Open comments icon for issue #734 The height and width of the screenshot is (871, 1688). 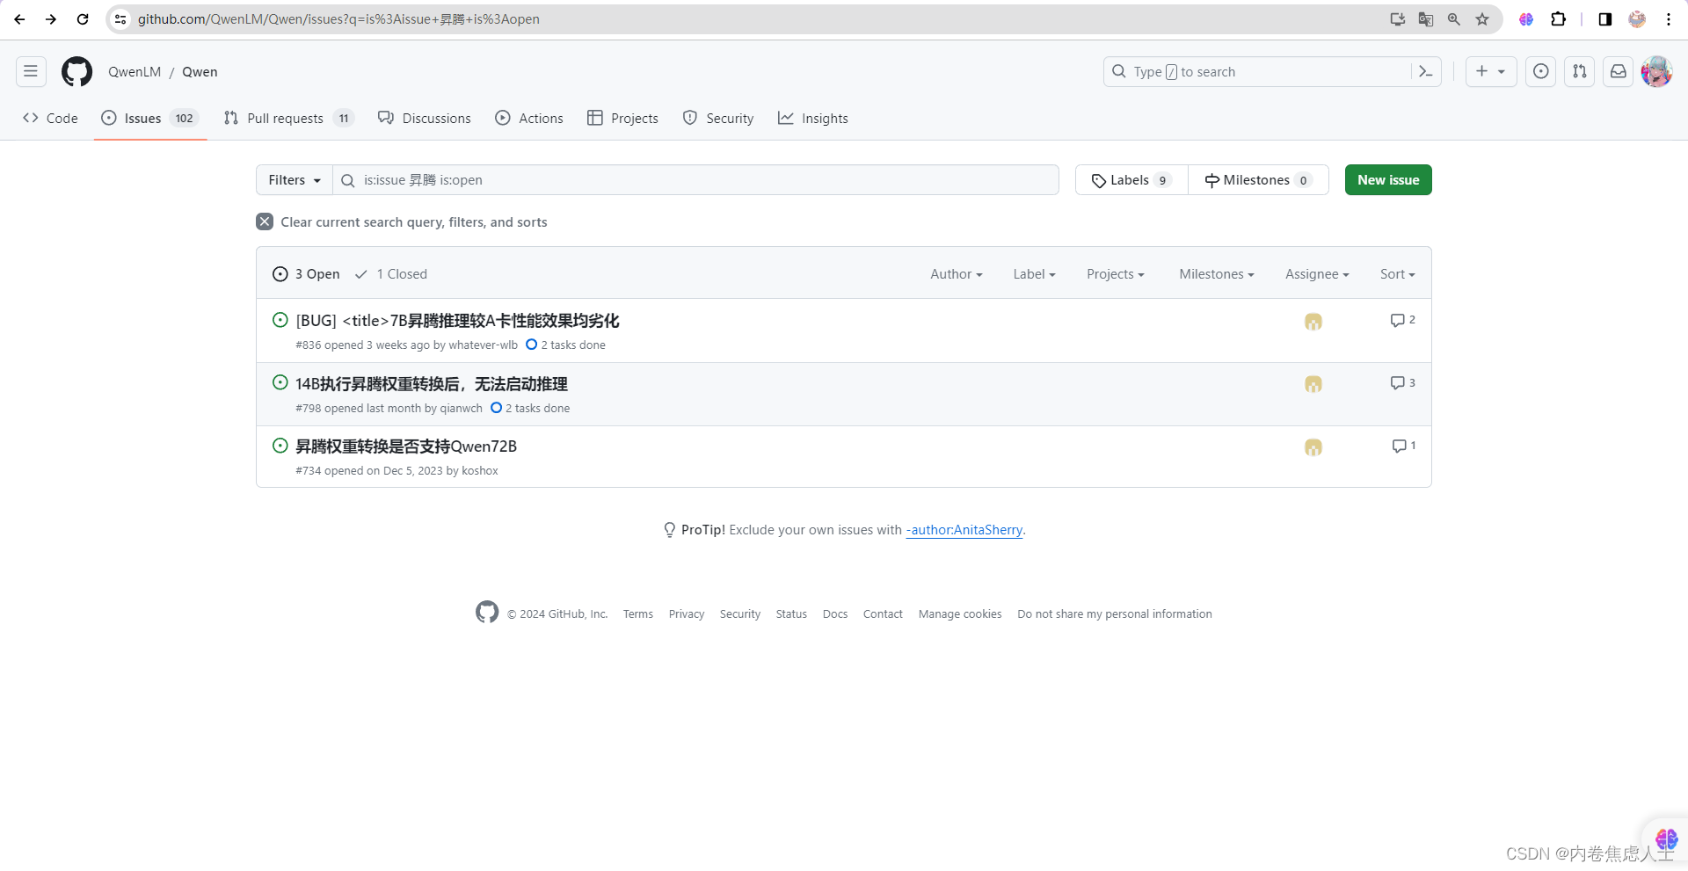click(x=1403, y=446)
